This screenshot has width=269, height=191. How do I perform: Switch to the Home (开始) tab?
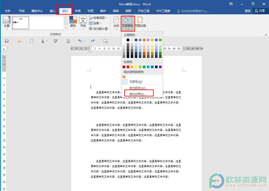[22, 11]
